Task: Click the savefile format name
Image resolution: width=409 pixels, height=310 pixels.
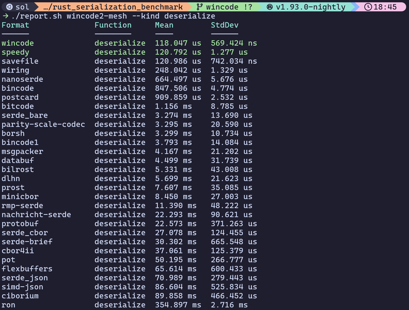Action: click(20, 61)
